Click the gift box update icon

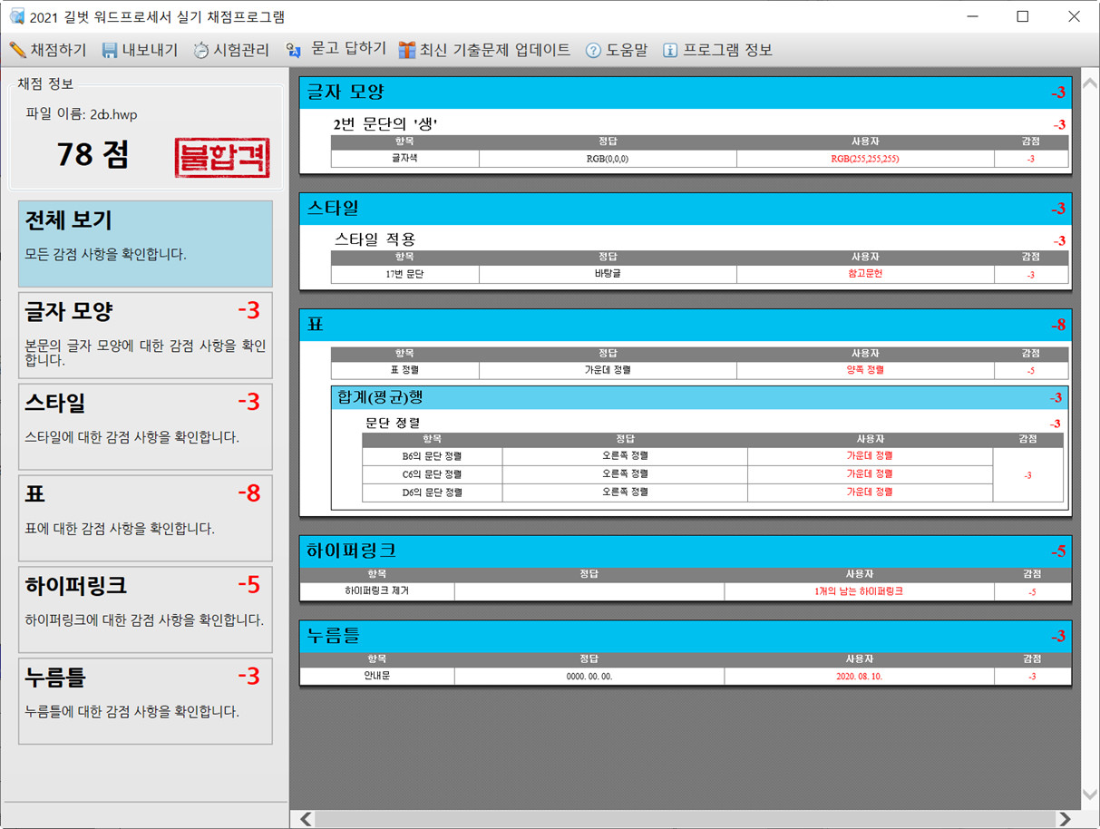[407, 51]
